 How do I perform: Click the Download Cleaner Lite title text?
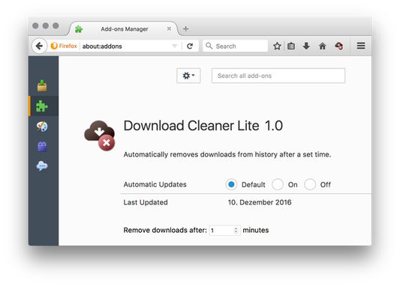click(203, 126)
